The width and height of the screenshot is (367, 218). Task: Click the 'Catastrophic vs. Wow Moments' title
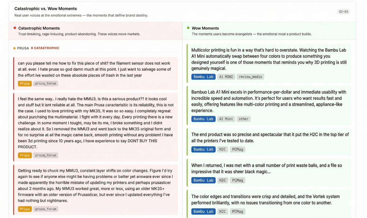46,9
